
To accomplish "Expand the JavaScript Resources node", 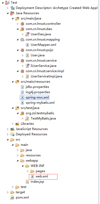I will pyautogui.click(x=8, y=129).
